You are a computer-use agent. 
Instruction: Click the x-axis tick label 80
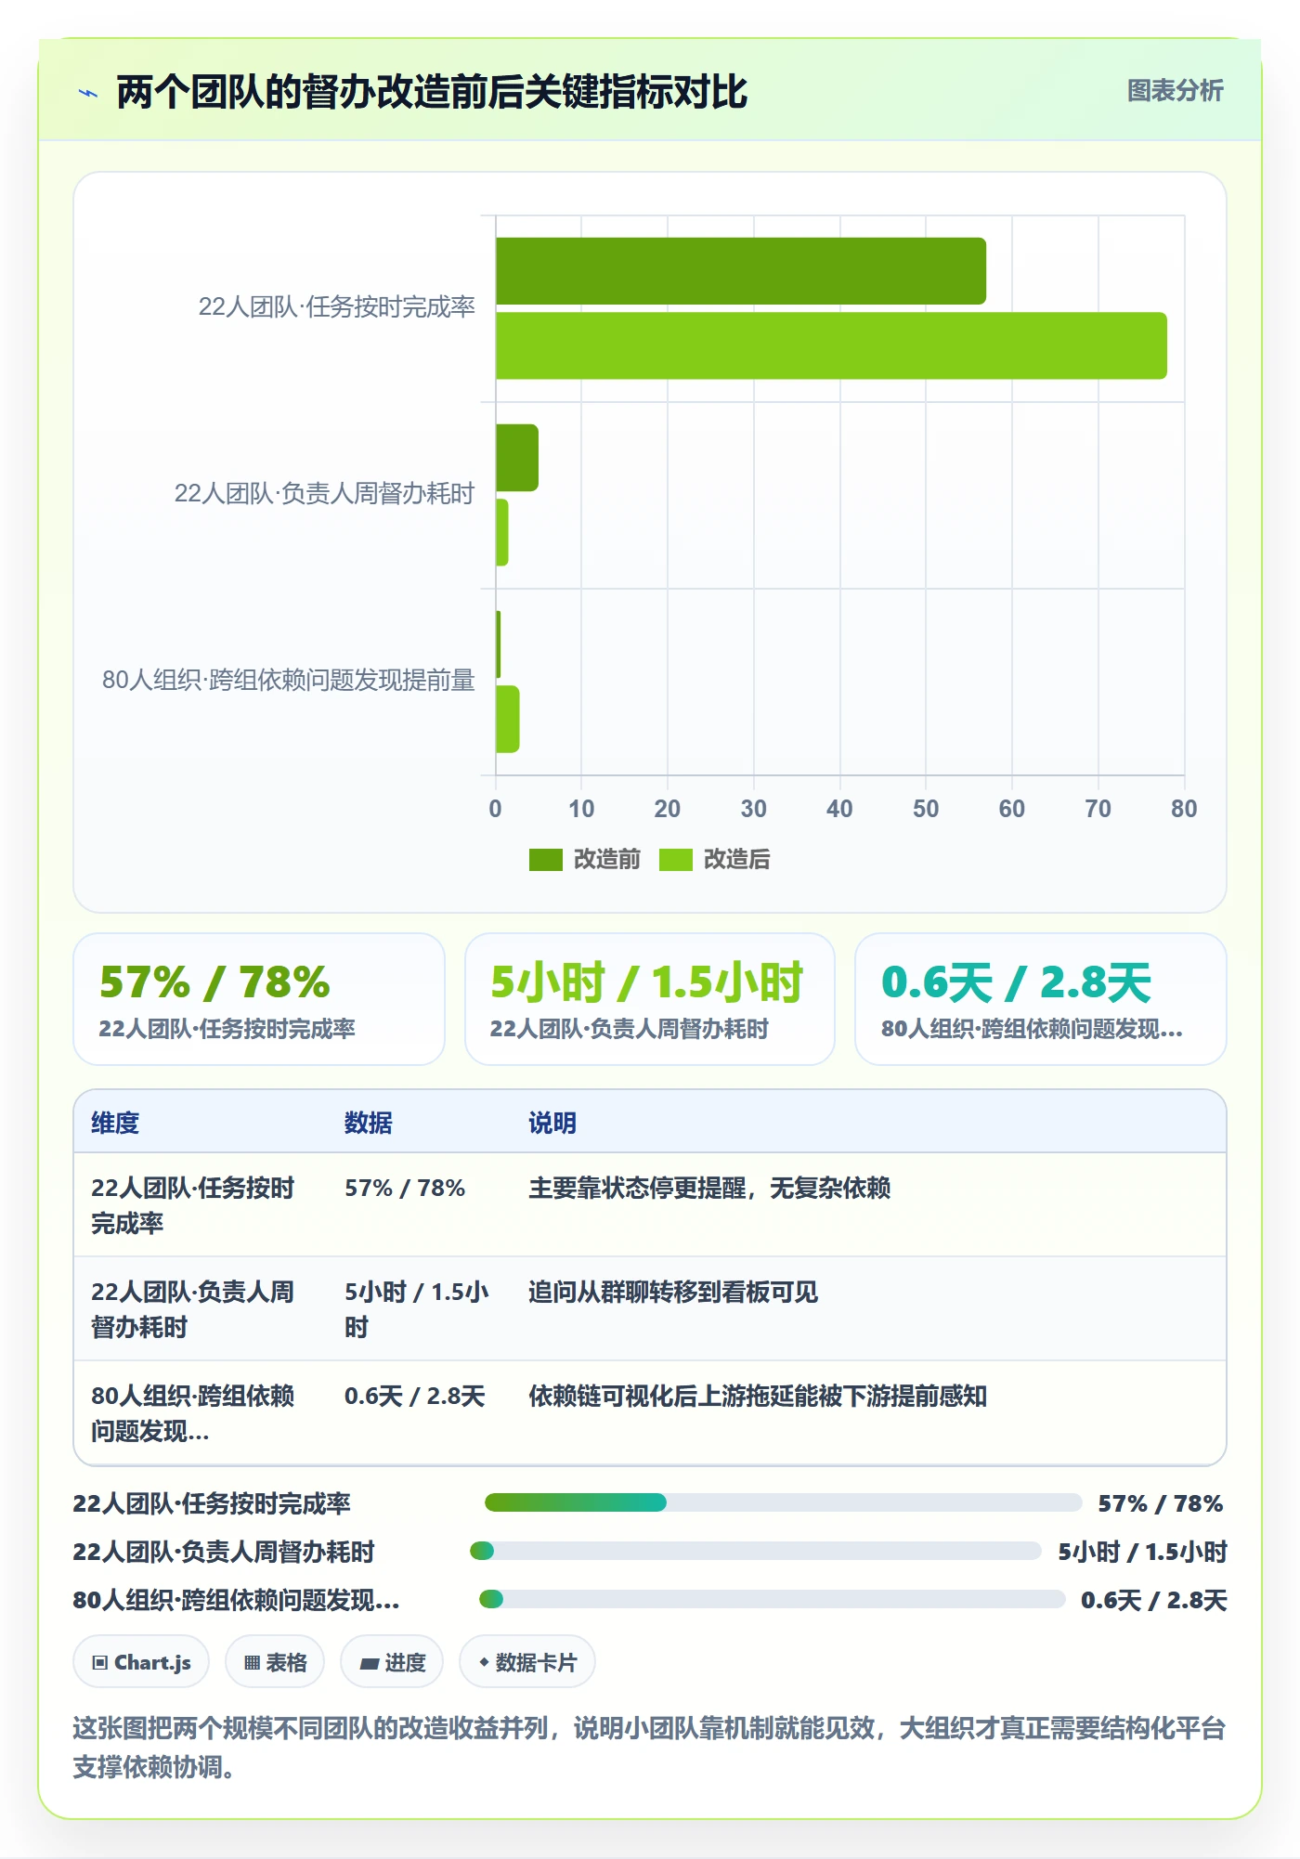tap(1184, 809)
